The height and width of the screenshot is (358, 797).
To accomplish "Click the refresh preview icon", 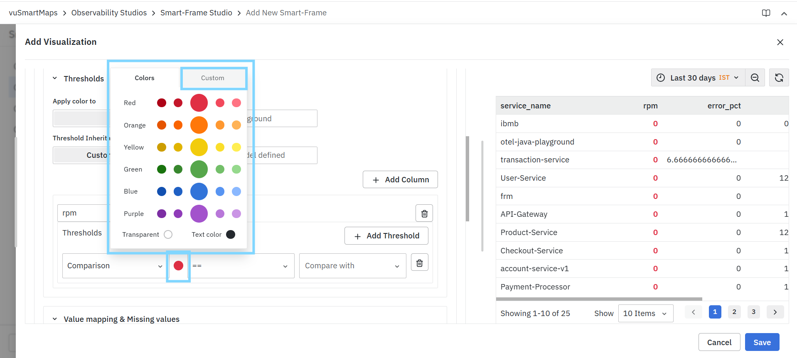I will click(779, 78).
